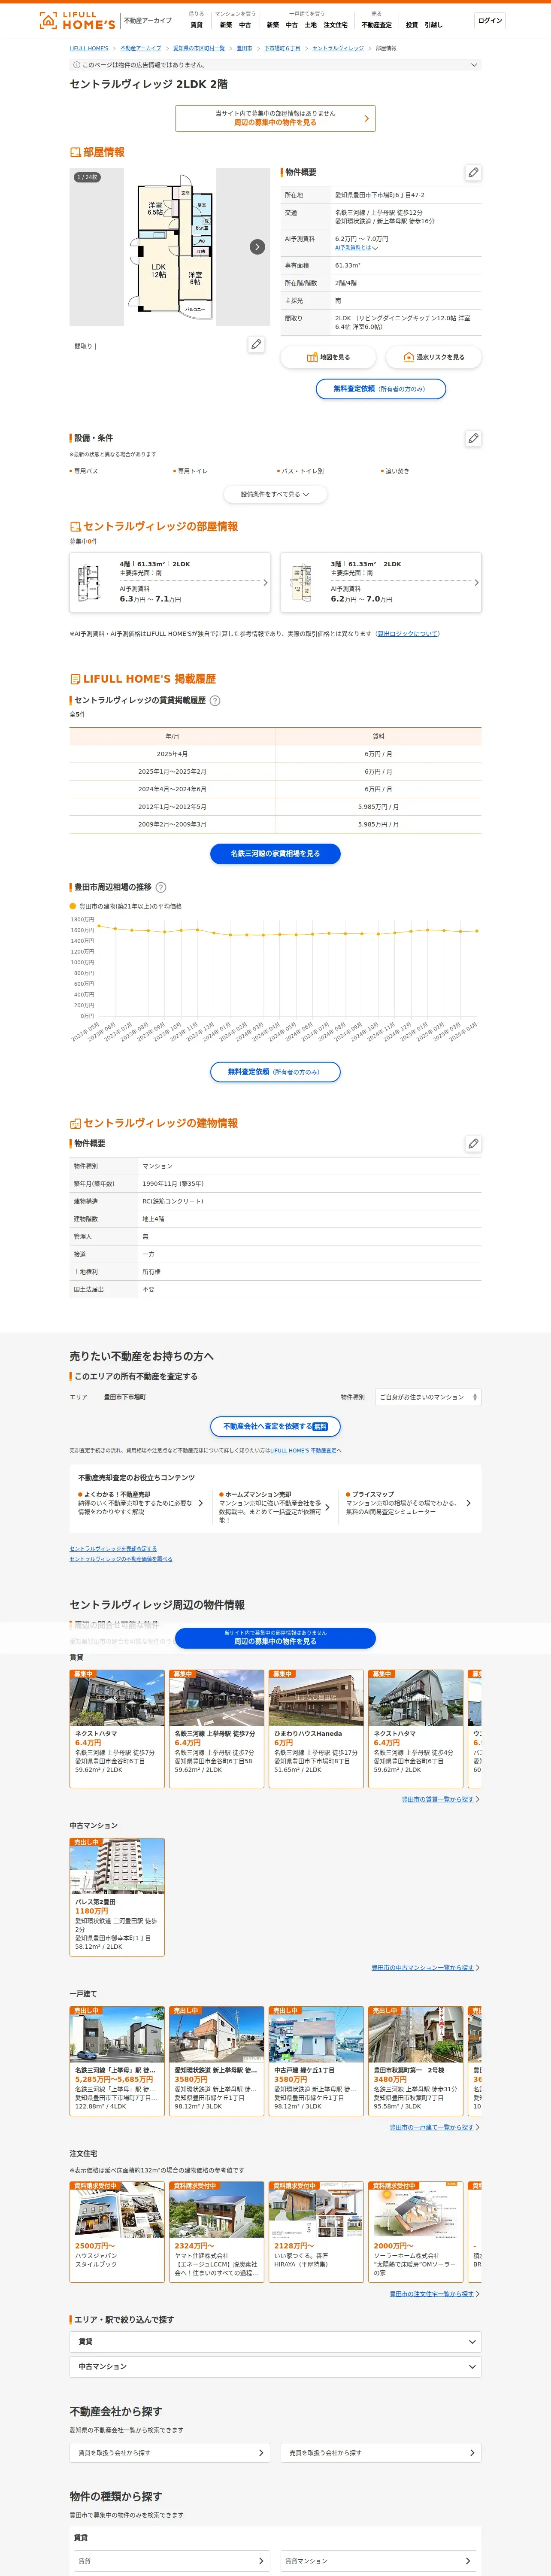Click floating blue 周辺の募集中の物件を見る button
551x2576 pixels.
(x=275, y=1638)
